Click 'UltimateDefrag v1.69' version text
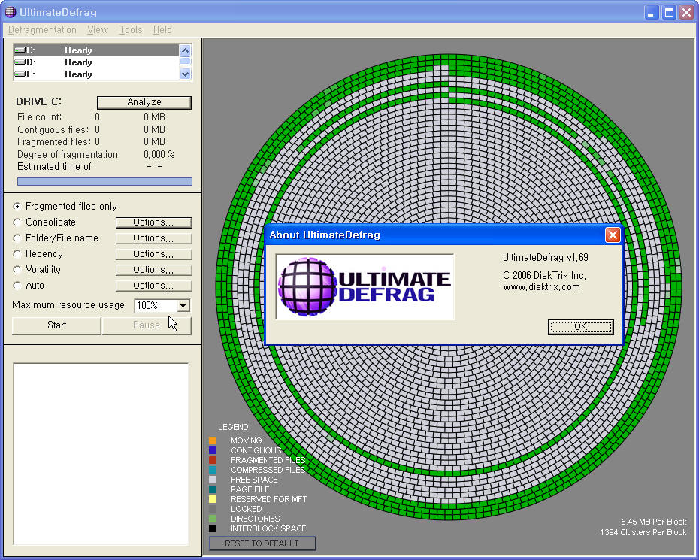Viewport: 699px width, 560px height. coord(545,258)
